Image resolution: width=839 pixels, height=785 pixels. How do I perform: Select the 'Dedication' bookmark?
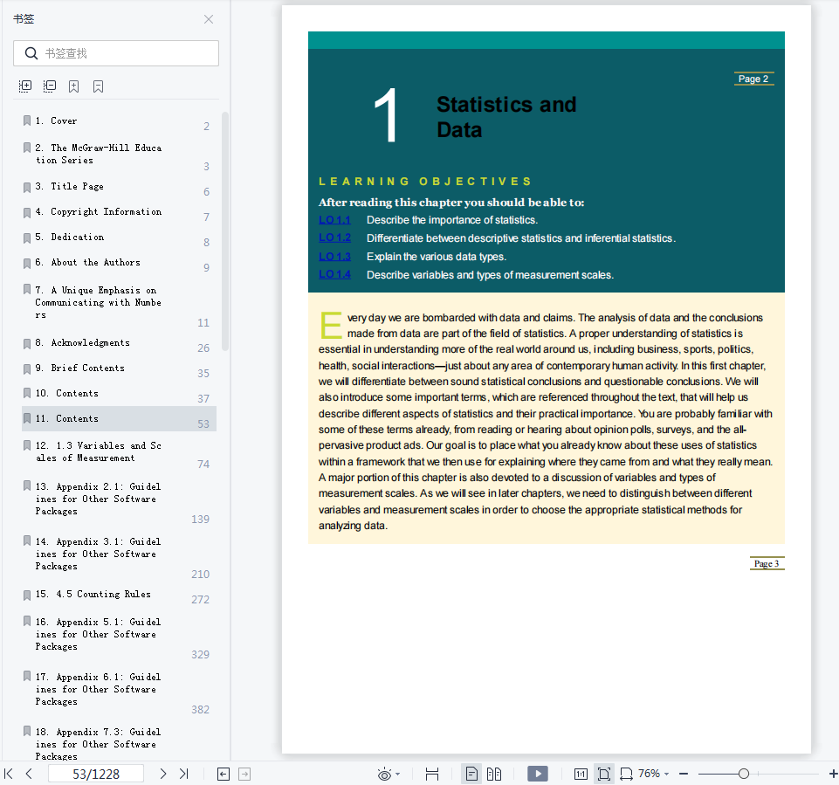(x=117, y=237)
